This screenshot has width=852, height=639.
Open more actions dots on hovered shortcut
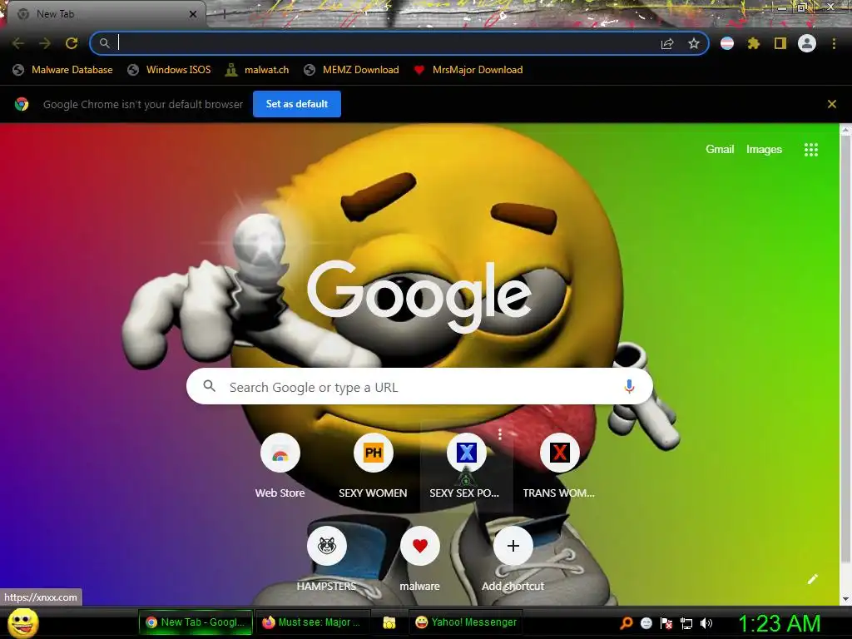tap(500, 433)
